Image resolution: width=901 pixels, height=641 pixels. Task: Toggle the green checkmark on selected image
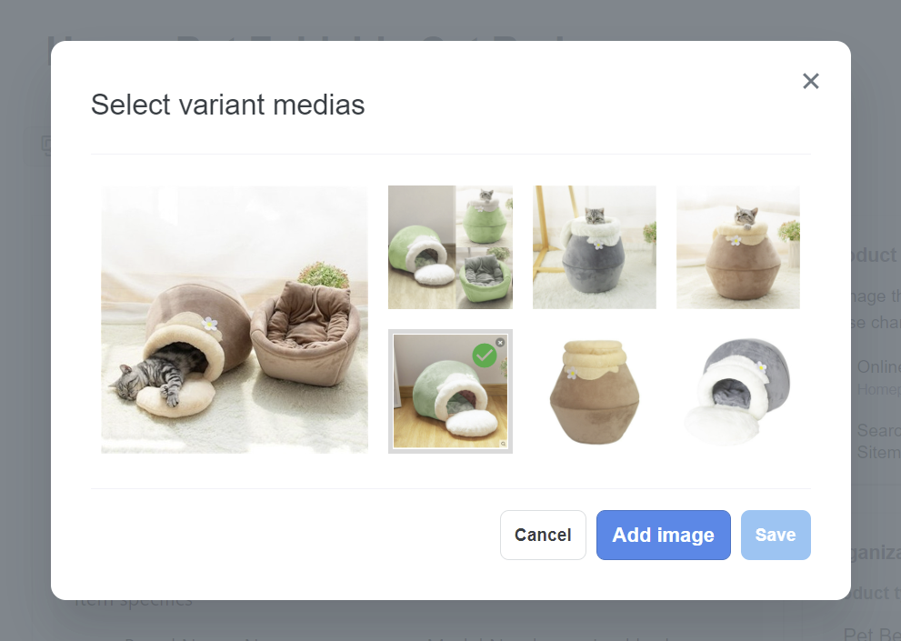[485, 356]
